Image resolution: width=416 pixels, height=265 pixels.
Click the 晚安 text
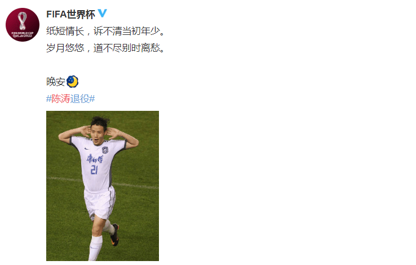pyautogui.click(x=56, y=82)
